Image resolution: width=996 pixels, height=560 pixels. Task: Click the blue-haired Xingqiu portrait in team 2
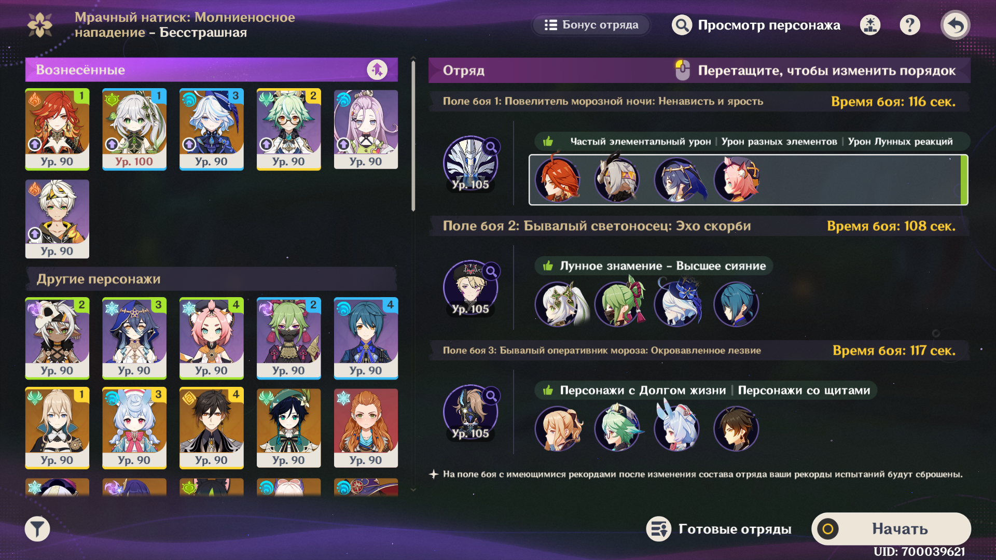click(736, 304)
